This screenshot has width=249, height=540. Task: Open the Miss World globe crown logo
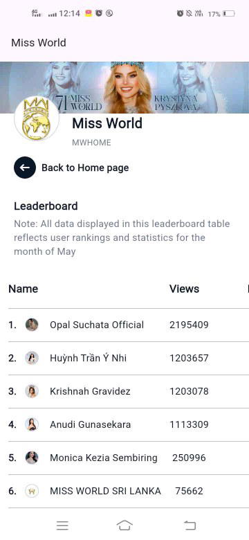pos(37,119)
